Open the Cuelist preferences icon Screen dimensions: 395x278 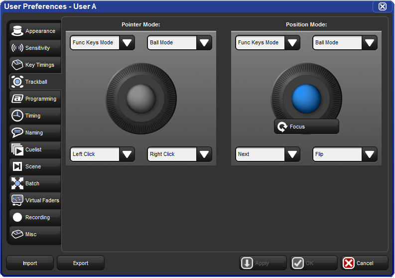pyautogui.click(x=17, y=149)
